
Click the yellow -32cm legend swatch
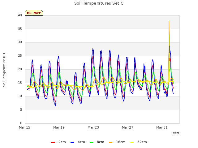click(x=132, y=142)
